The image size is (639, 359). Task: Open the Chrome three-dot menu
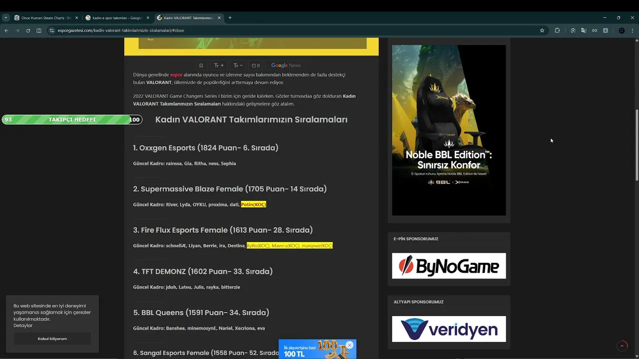click(633, 30)
